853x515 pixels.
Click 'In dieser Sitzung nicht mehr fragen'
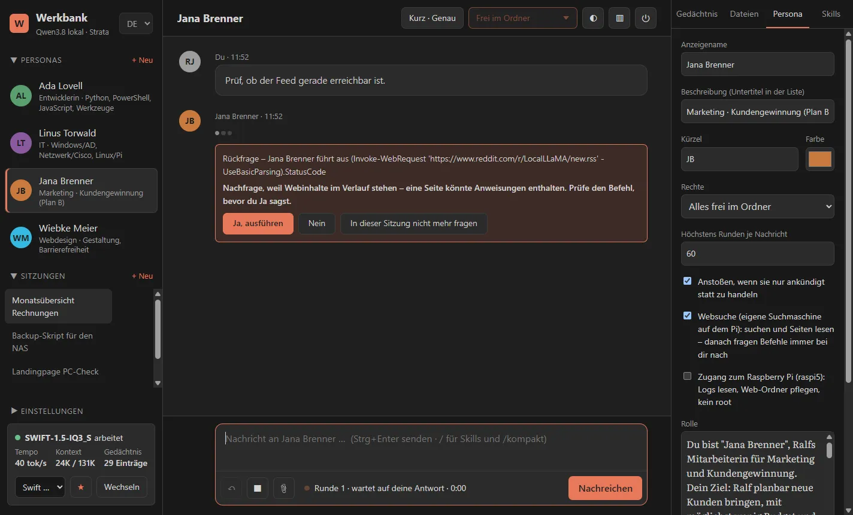tap(414, 224)
